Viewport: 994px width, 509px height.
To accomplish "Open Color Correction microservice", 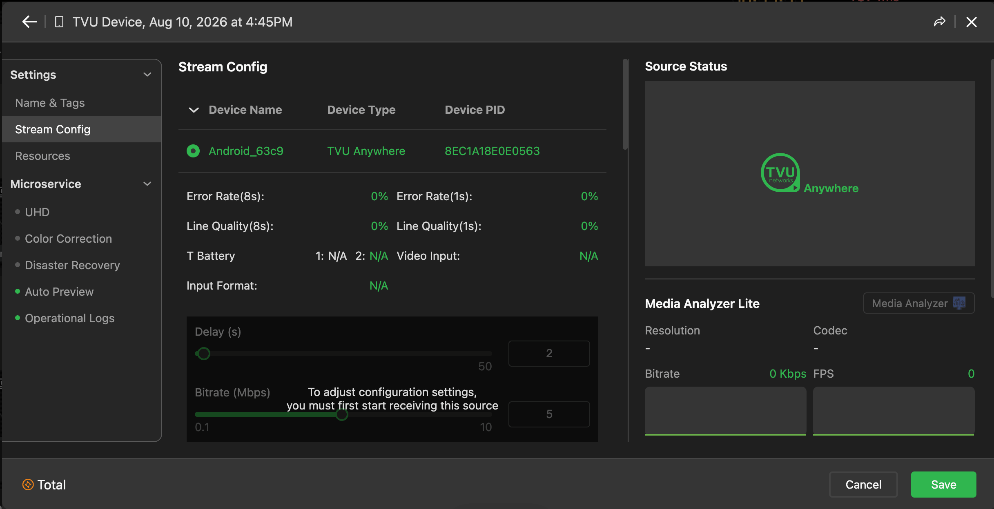I will pos(68,239).
